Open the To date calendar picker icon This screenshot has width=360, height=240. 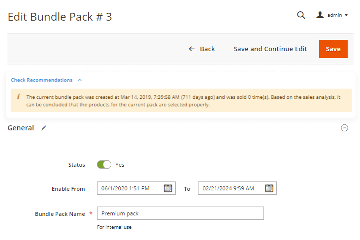point(269,188)
